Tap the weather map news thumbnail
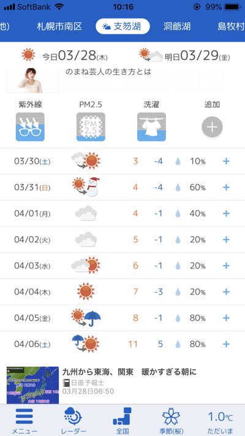The image size is (245, 436). click(33, 385)
